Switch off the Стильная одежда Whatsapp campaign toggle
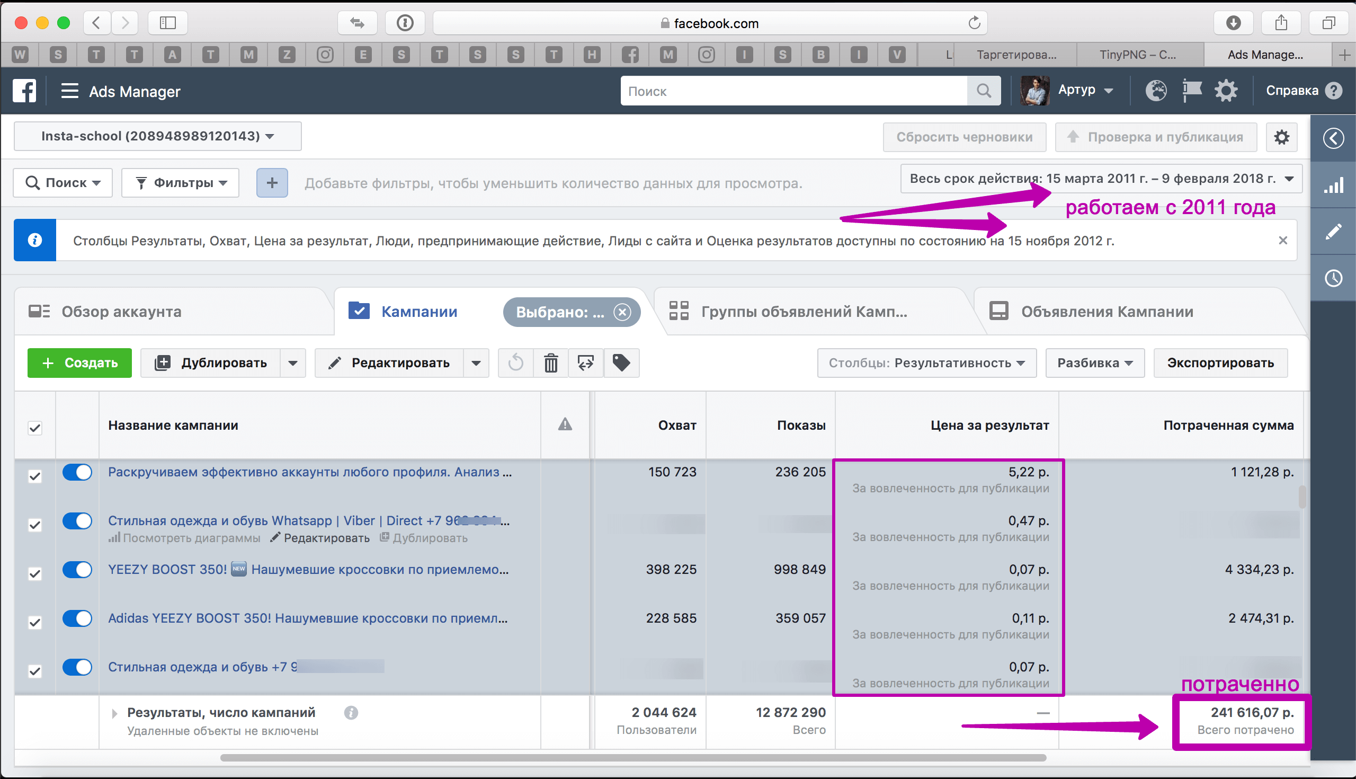 tap(77, 520)
